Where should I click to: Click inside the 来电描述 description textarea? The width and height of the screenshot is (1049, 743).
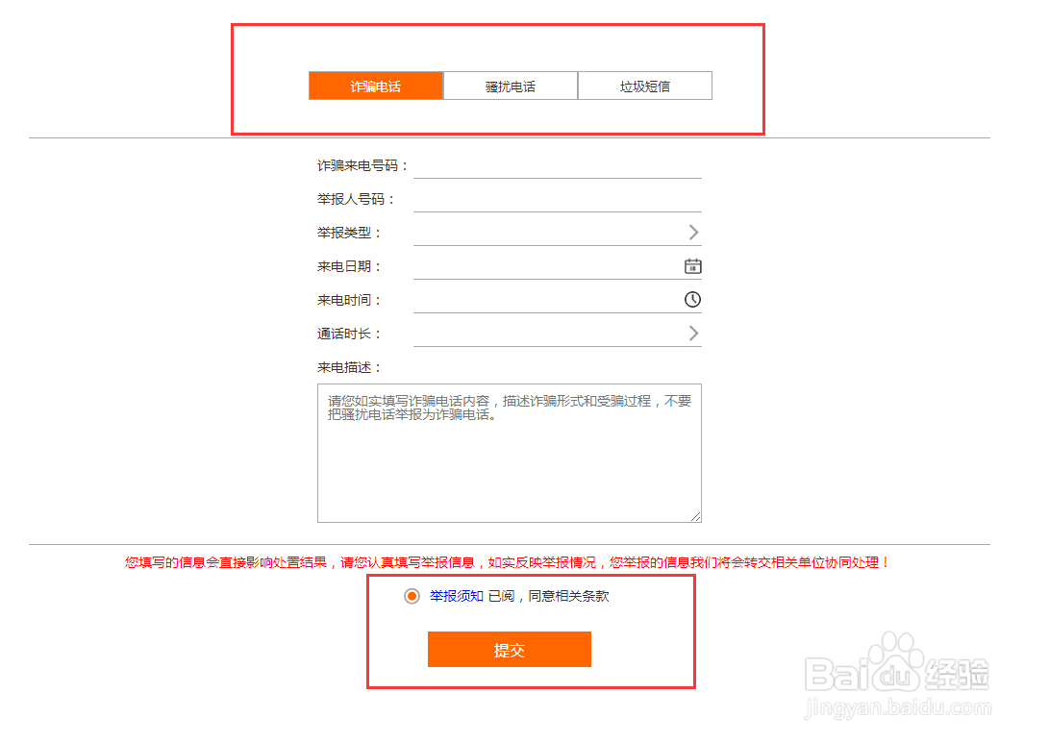(509, 452)
